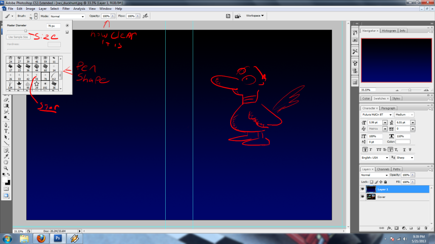Screen dimensions: 435x244
Task: Pick the Eyedropper tool
Action: tap(6, 156)
